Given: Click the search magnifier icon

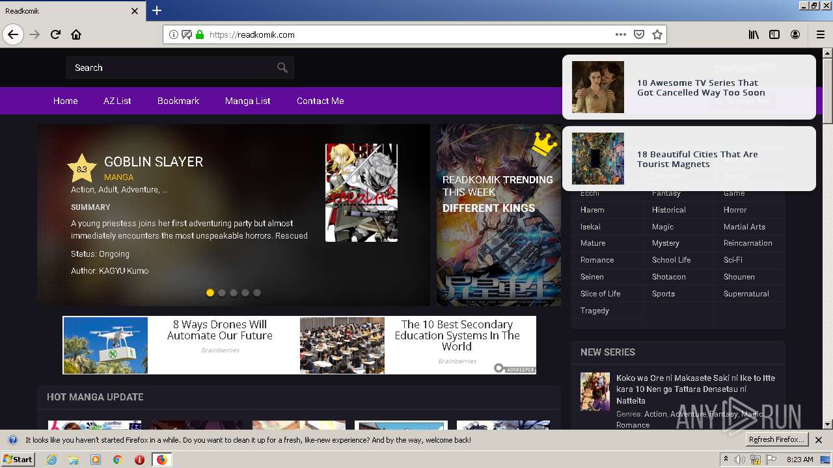Looking at the screenshot, I should [x=282, y=68].
